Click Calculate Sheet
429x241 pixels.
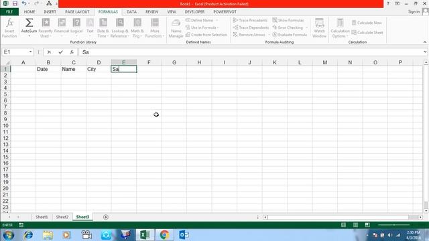tap(367, 33)
